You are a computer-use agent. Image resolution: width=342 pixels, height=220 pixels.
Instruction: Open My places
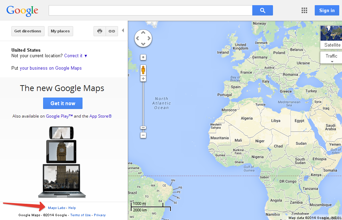click(x=60, y=31)
